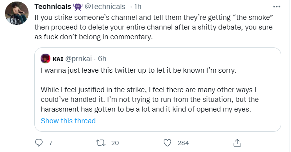Open the share upload icon
Screen dimensions: 291x152
coord(237,143)
